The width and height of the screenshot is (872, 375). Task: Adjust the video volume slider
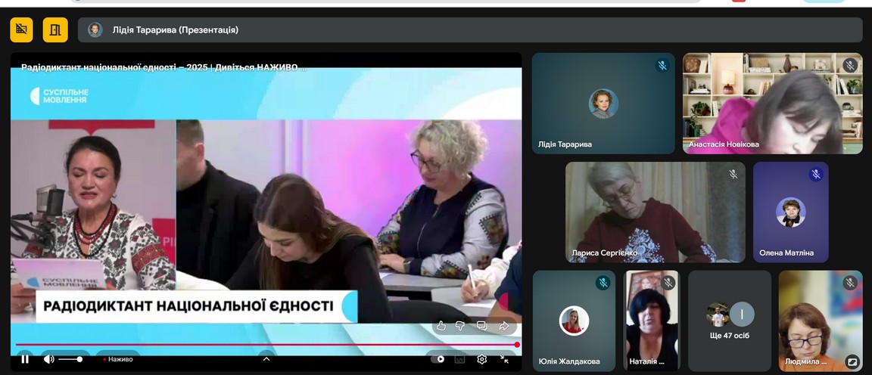71,359
